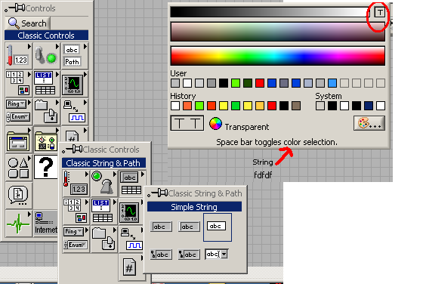
Task: Click the String label on front panel
Action: [263, 162]
